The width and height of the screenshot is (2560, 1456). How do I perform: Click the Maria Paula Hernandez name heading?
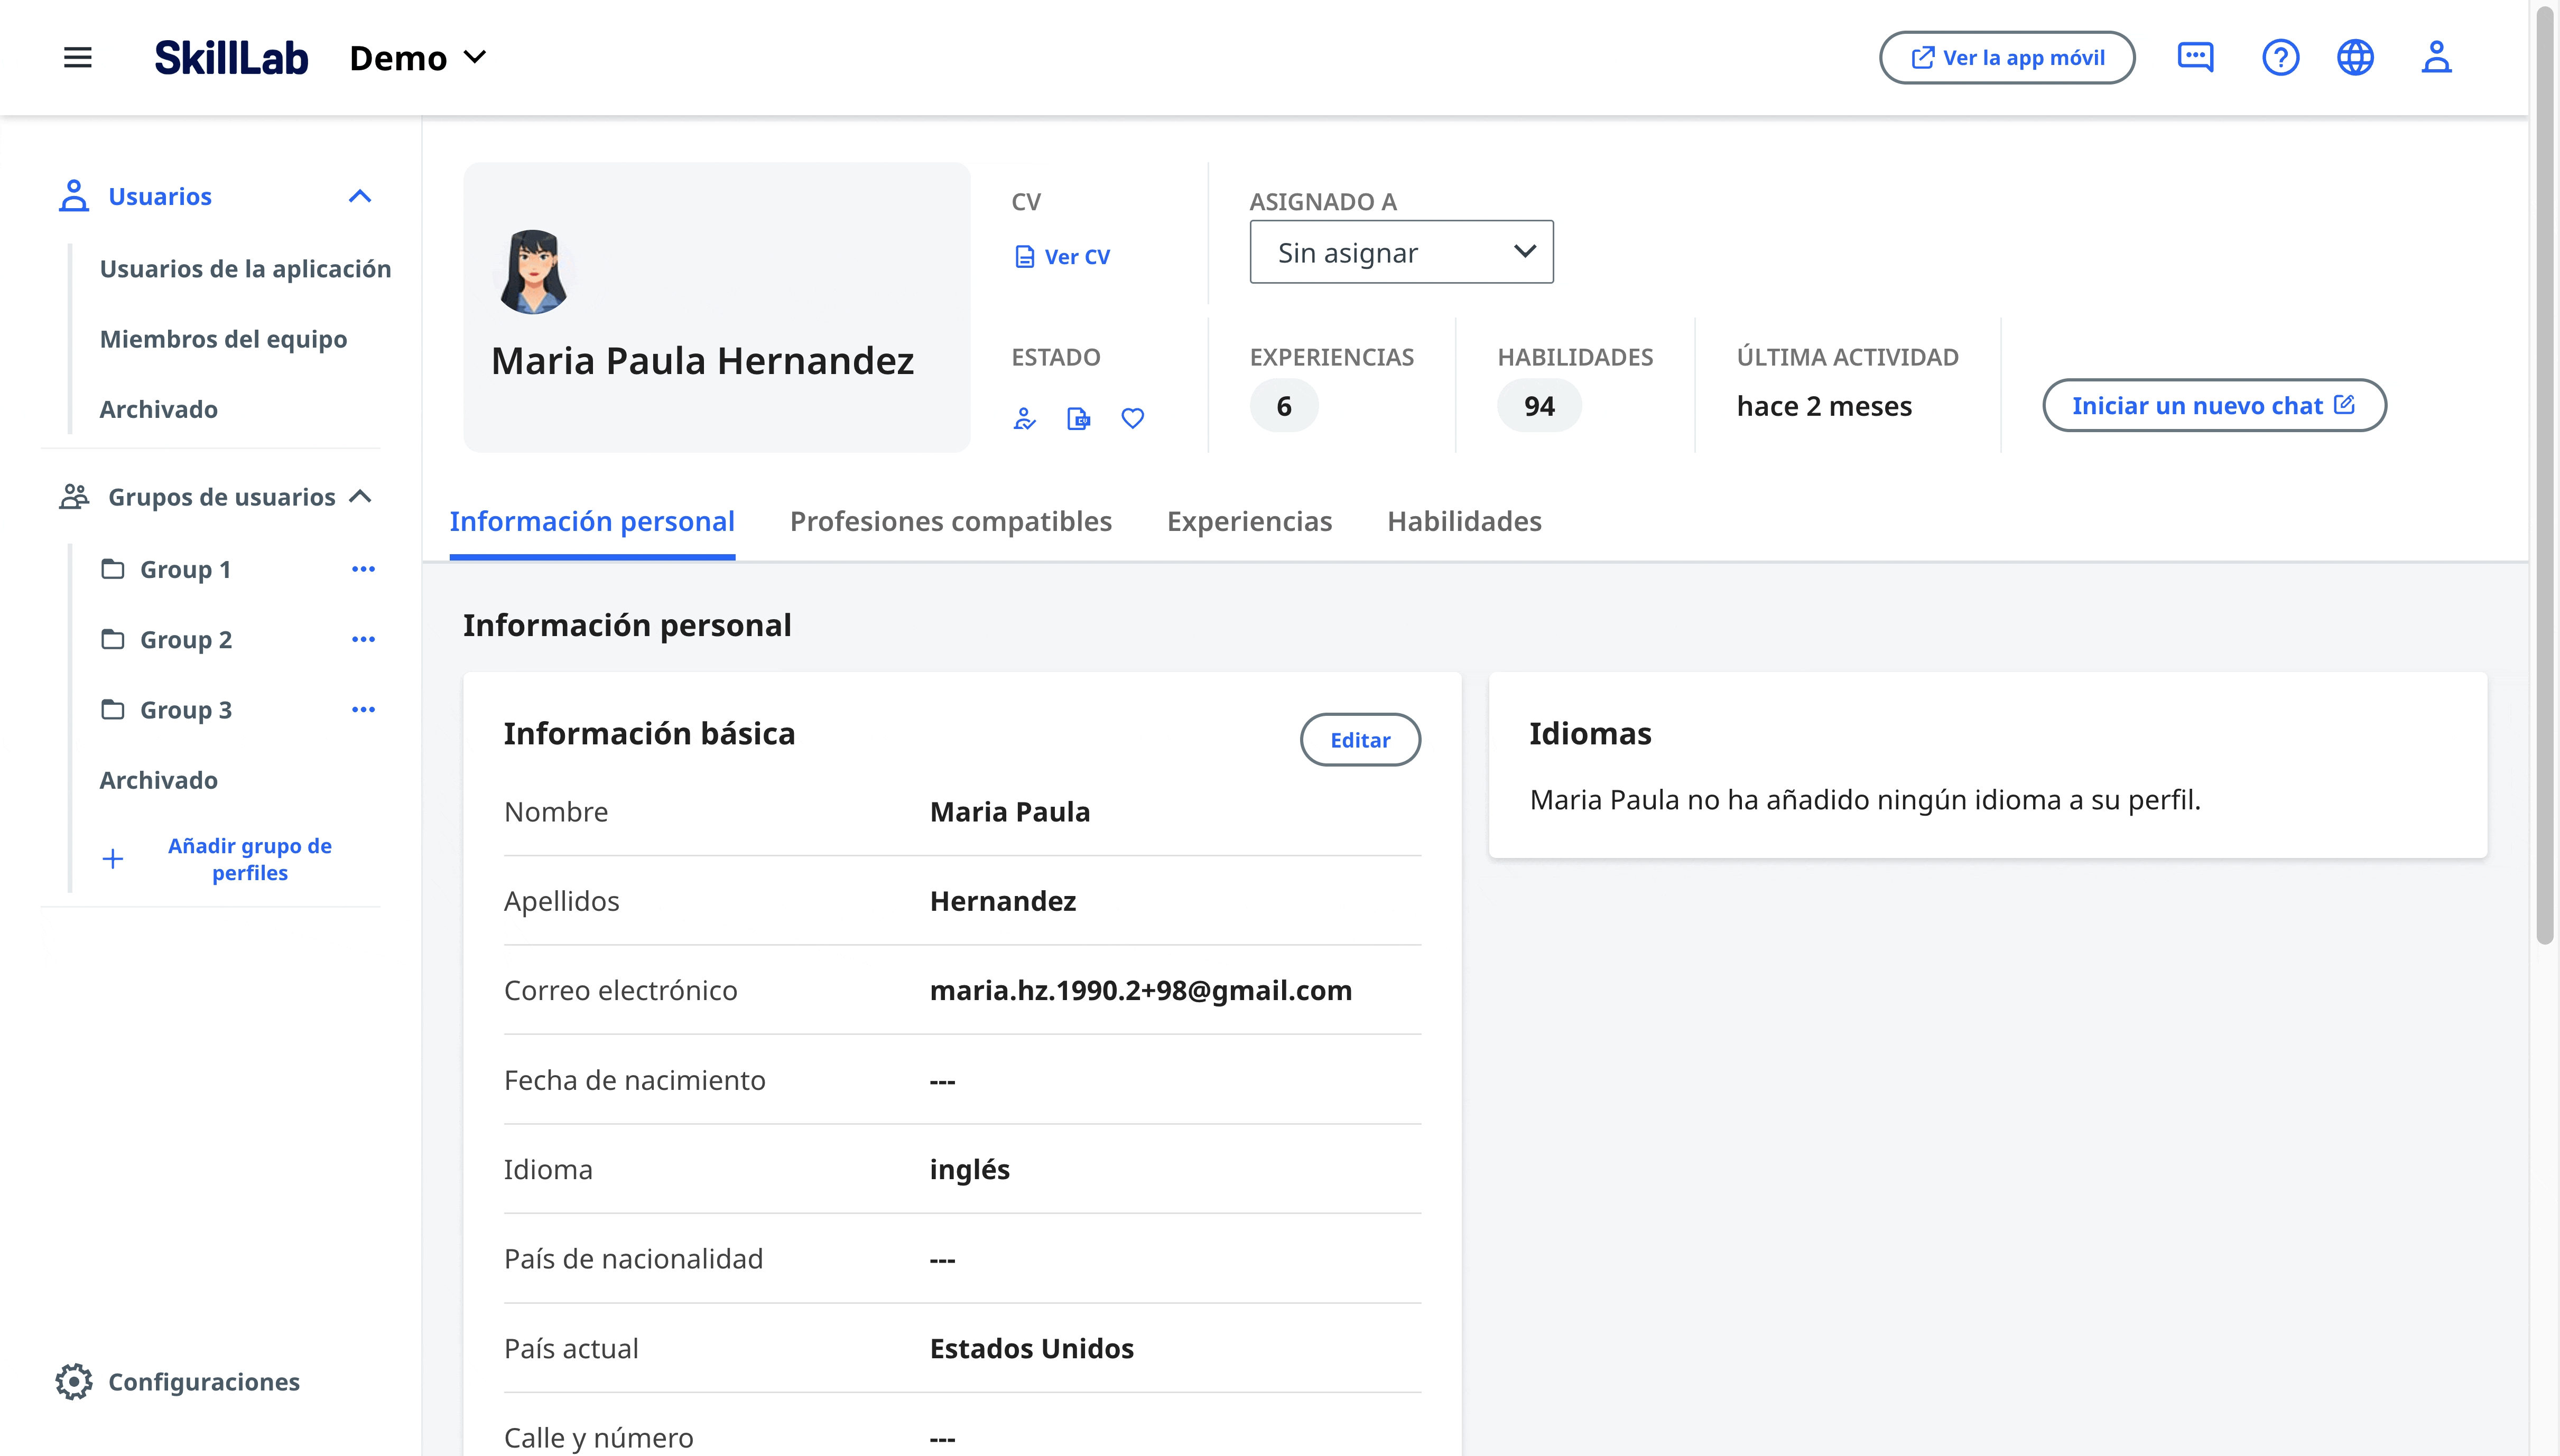(x=702, y=360)
